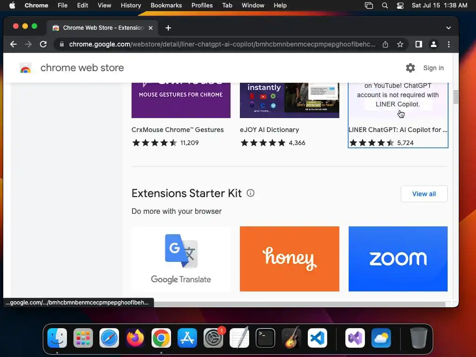Screen dimensions: 476x357
Task: Open the Zoom extension tile
Action: click(398, 259)
